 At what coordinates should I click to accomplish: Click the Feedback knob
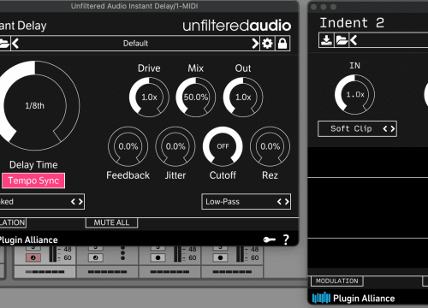(x=128, y=146)
